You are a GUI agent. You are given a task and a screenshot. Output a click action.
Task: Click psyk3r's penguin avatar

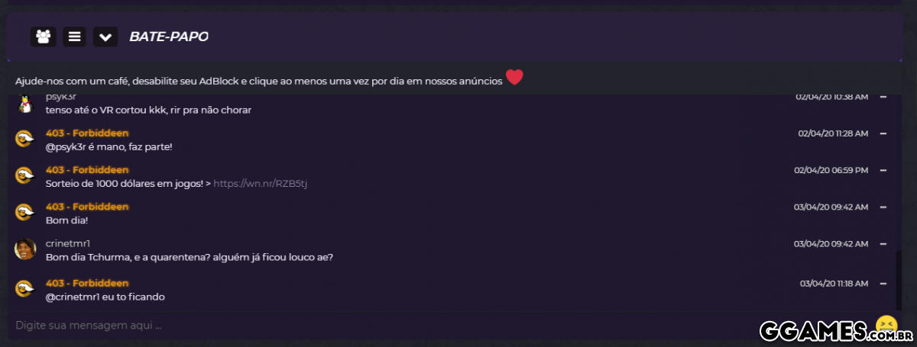[x=25, y=104]
